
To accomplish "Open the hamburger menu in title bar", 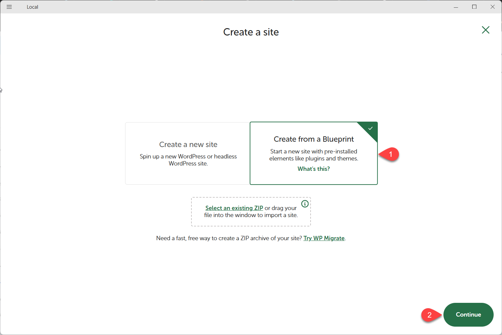I will 9,7.
